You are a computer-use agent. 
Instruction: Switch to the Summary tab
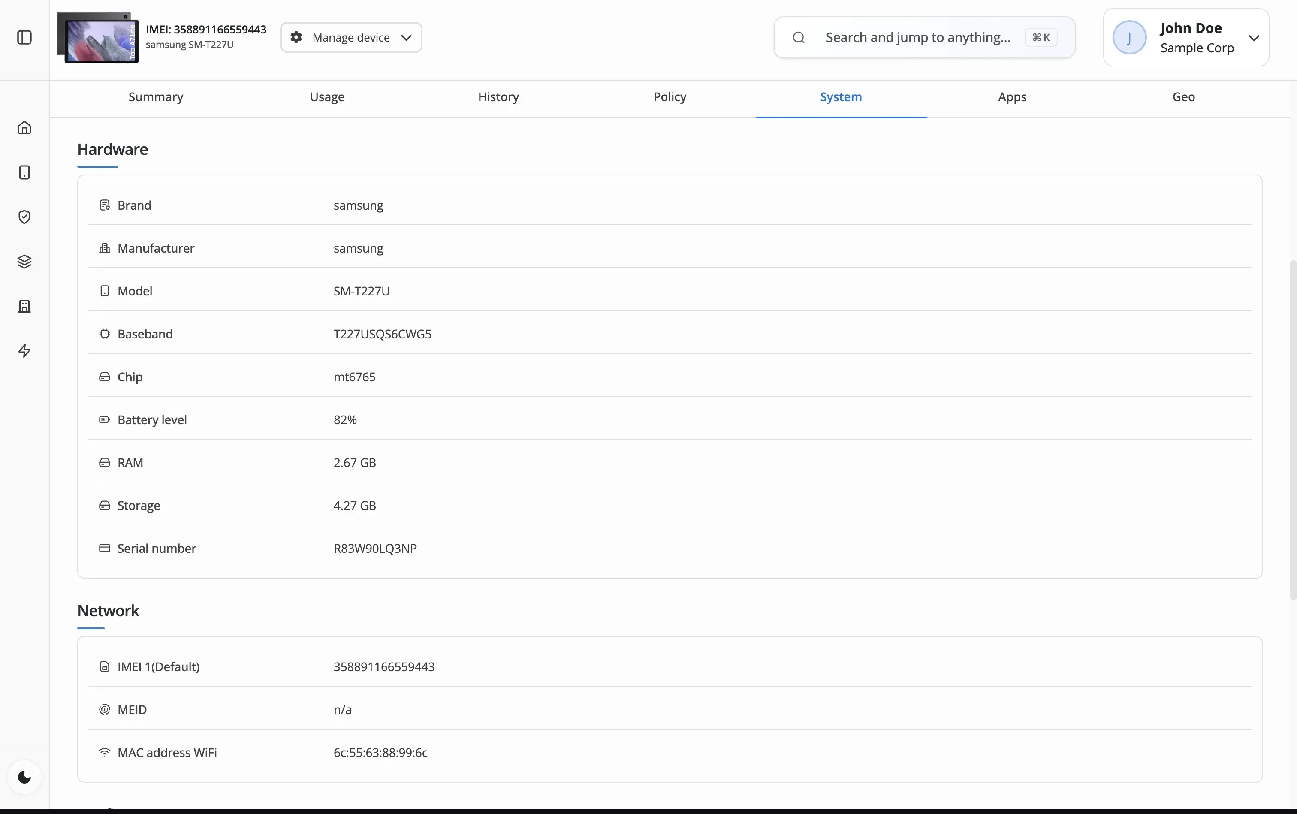pos(156,97)
